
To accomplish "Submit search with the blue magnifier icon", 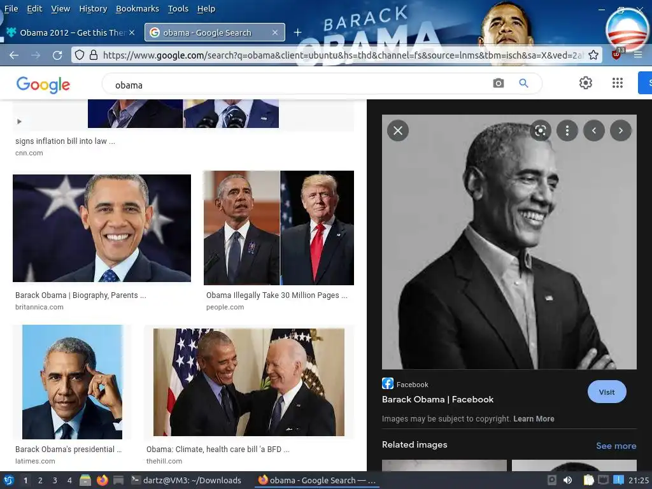I will [523, 83].
